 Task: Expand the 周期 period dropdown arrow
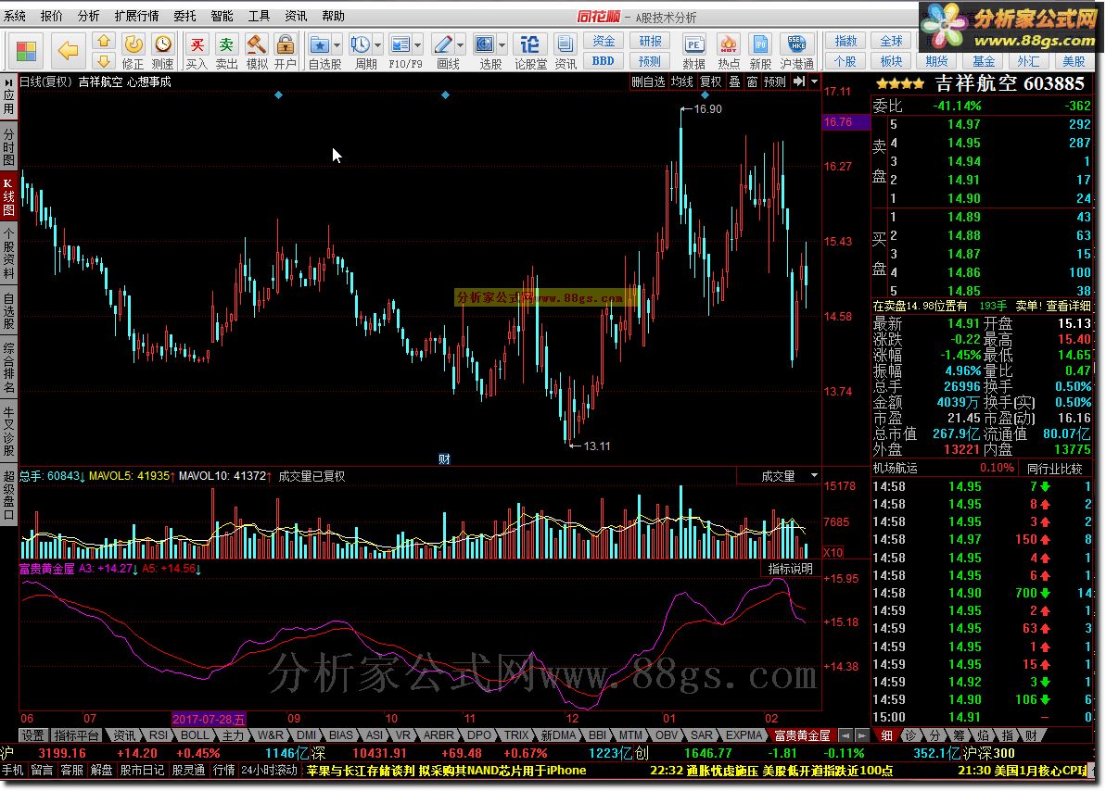(x=378, y=45)
